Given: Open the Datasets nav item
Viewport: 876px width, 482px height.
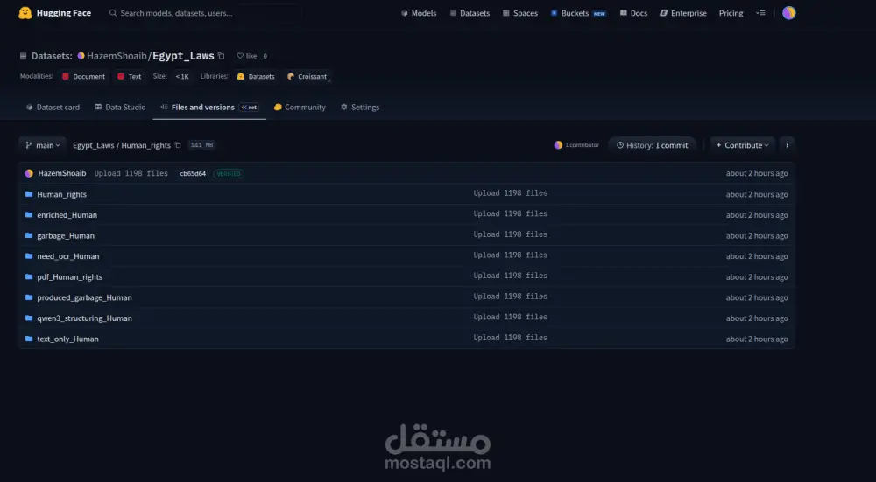Looking at the screenshot, I should coord(470,13).
